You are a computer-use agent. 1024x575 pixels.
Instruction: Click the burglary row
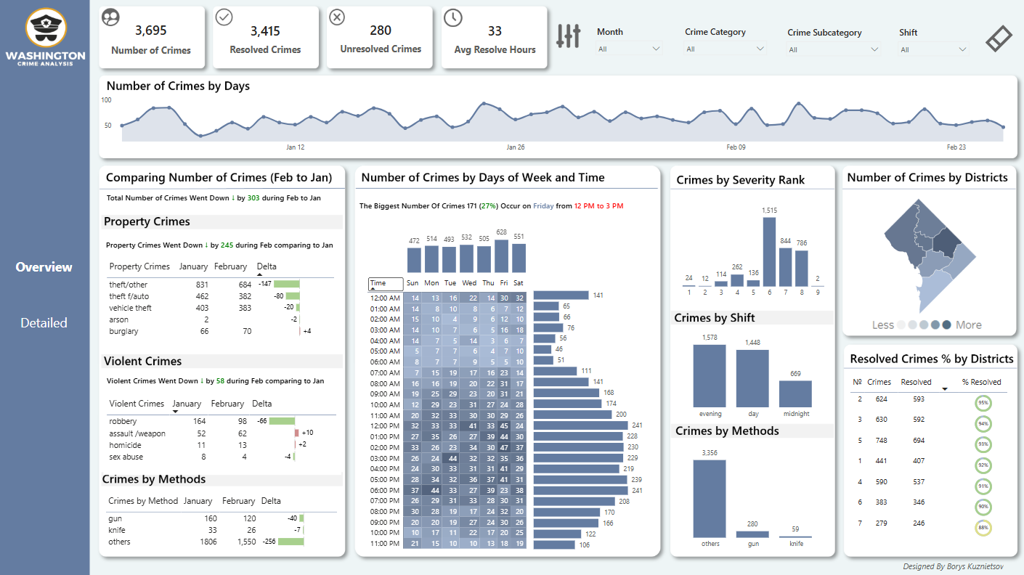tap(221, 331)
